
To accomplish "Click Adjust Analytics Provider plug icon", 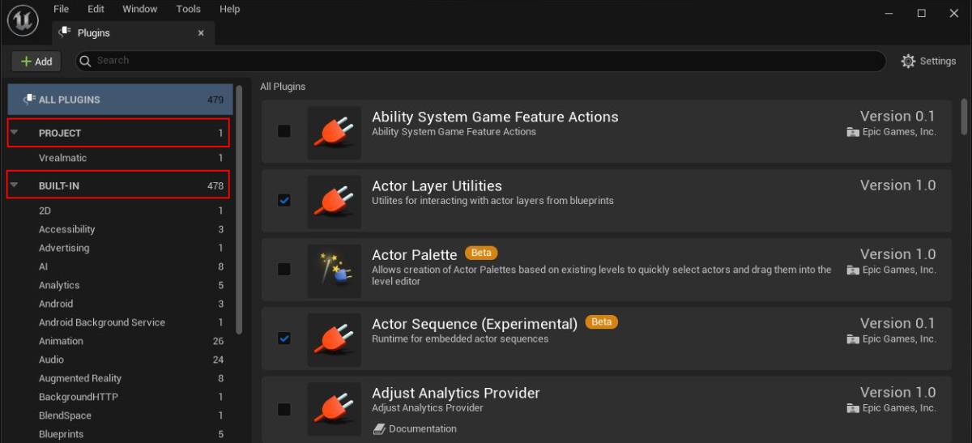I will (x=334, y=407).
